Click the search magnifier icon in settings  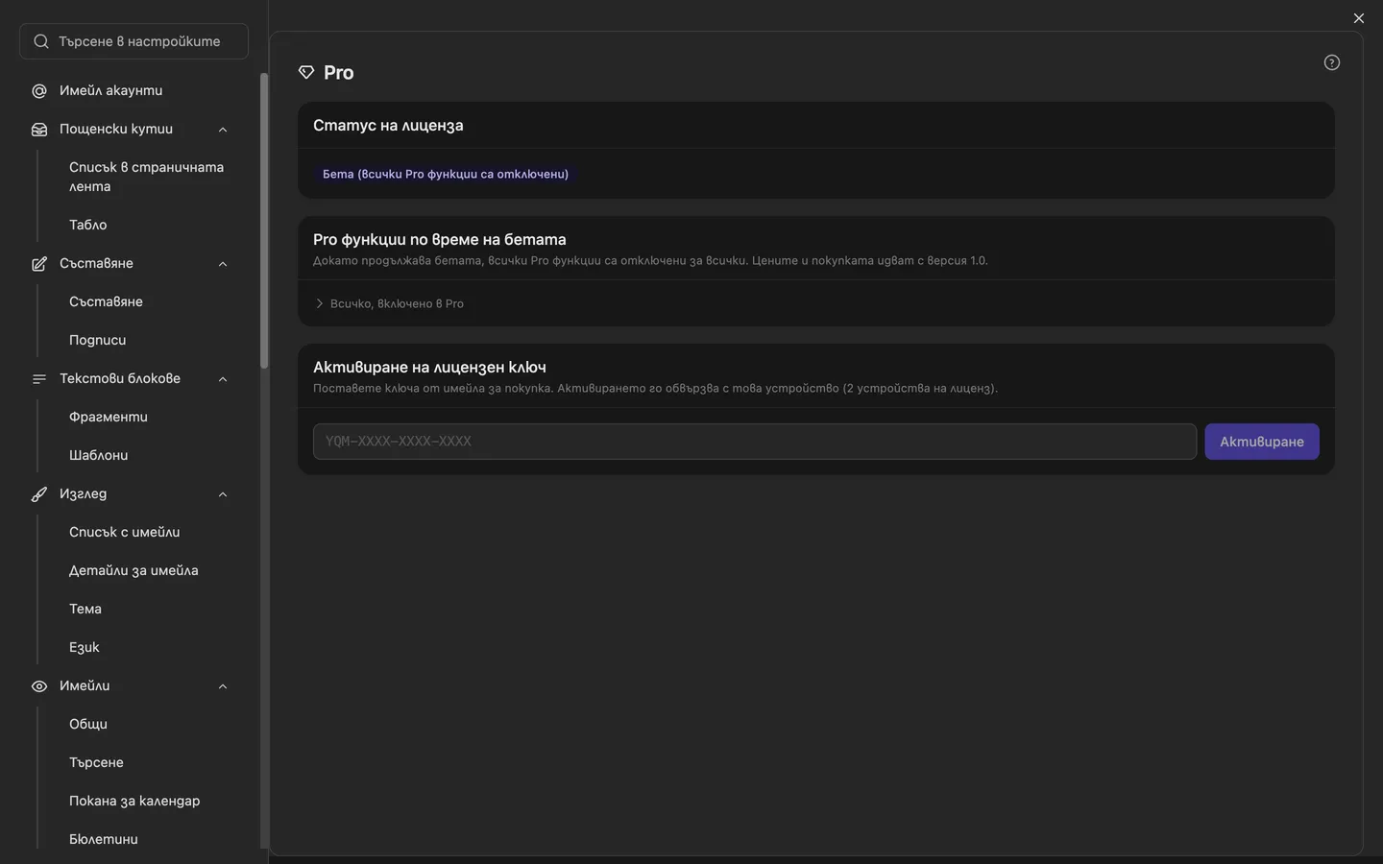[x=41, y=41]
